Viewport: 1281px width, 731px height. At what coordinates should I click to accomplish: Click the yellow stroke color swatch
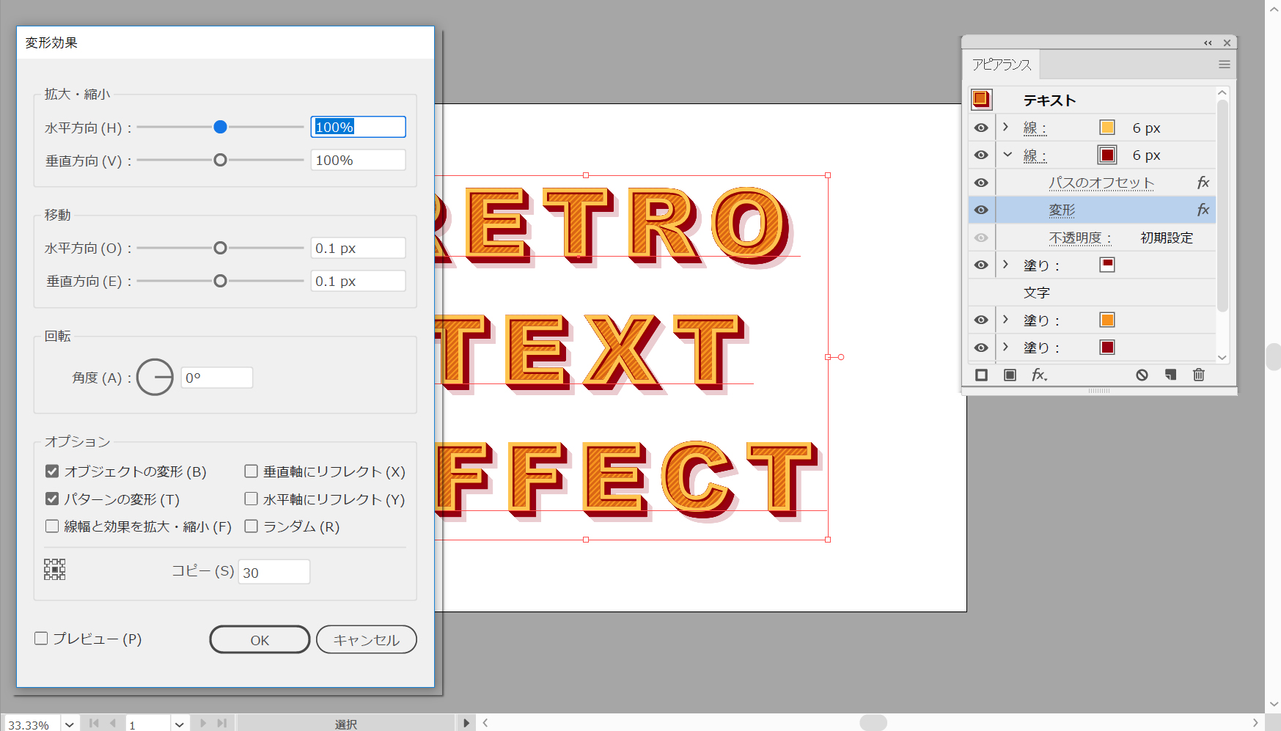click(1107, 128)
